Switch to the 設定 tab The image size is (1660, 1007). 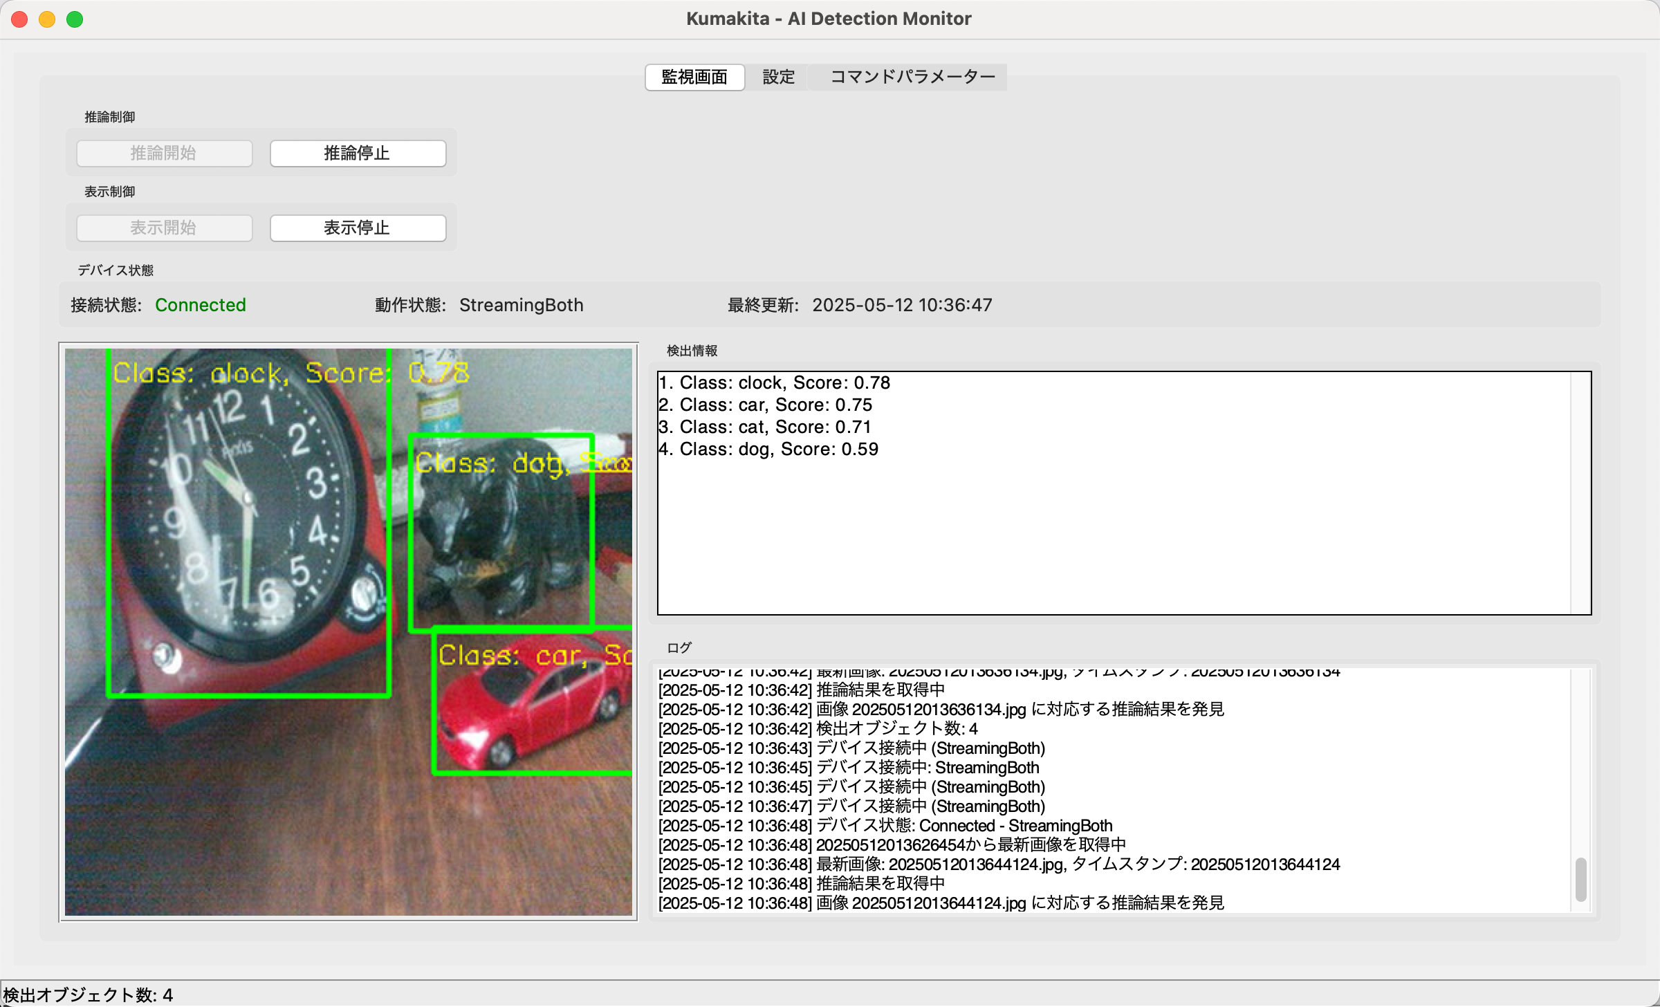778,77
